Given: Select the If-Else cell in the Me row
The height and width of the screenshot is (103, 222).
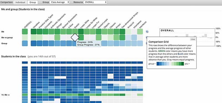Looking at the screenshot, I should 69,32.
